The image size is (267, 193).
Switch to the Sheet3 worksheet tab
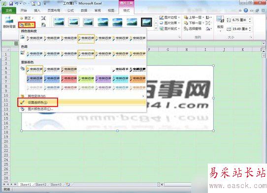(x=56, y=184)
